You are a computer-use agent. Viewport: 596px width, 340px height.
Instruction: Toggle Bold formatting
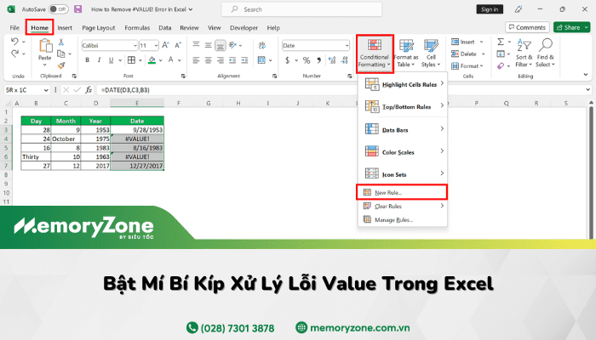(88, 60)
